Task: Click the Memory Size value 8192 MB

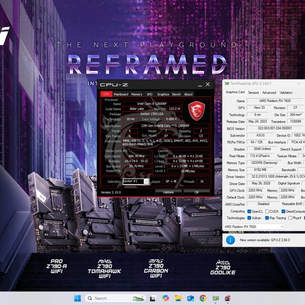Action: tap(260, 170)
